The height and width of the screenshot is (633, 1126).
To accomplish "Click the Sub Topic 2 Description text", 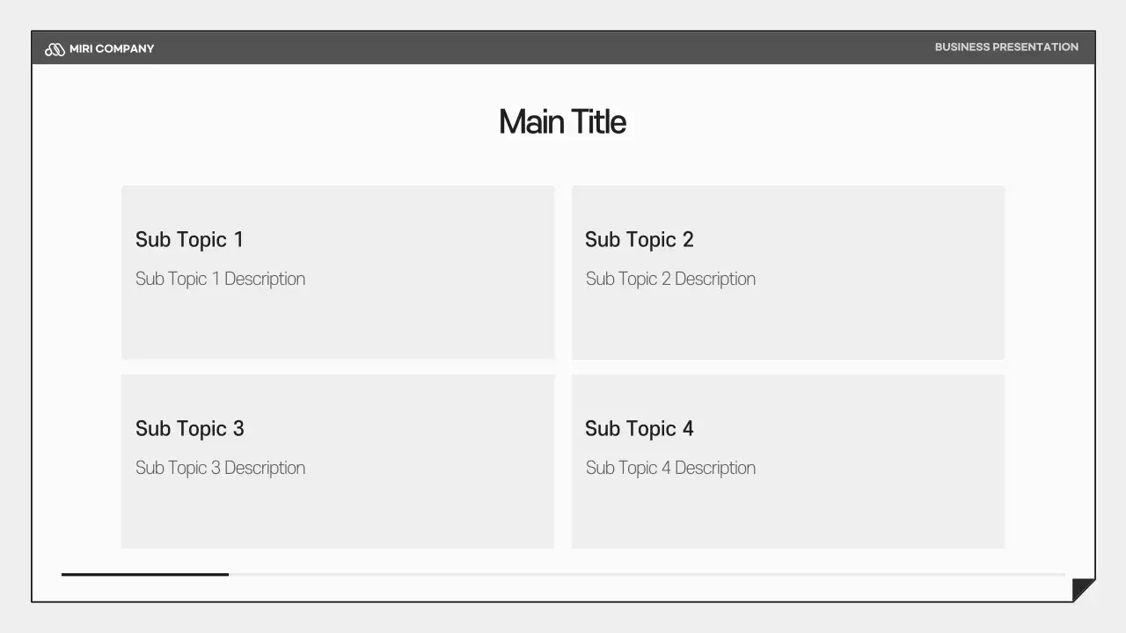I will 670,280.
